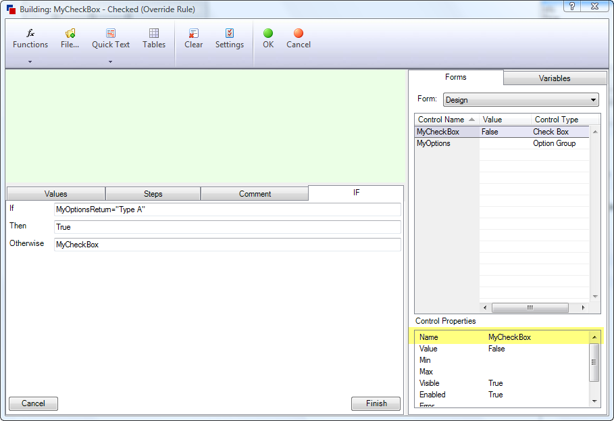Expand the Functions dropdown arrow
This screenshot has width=614, height=421.
30,61
